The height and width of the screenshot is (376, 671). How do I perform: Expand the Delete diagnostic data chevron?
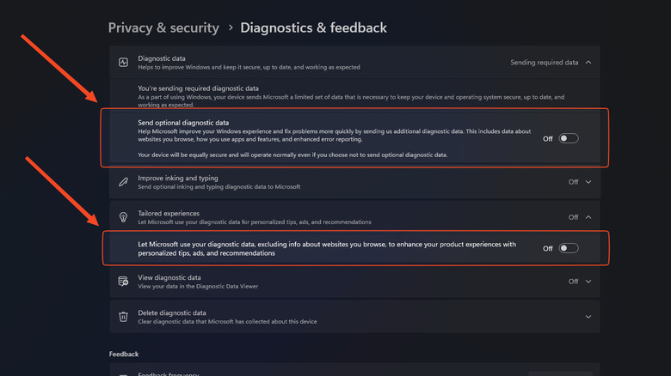(x=588, y=317)
